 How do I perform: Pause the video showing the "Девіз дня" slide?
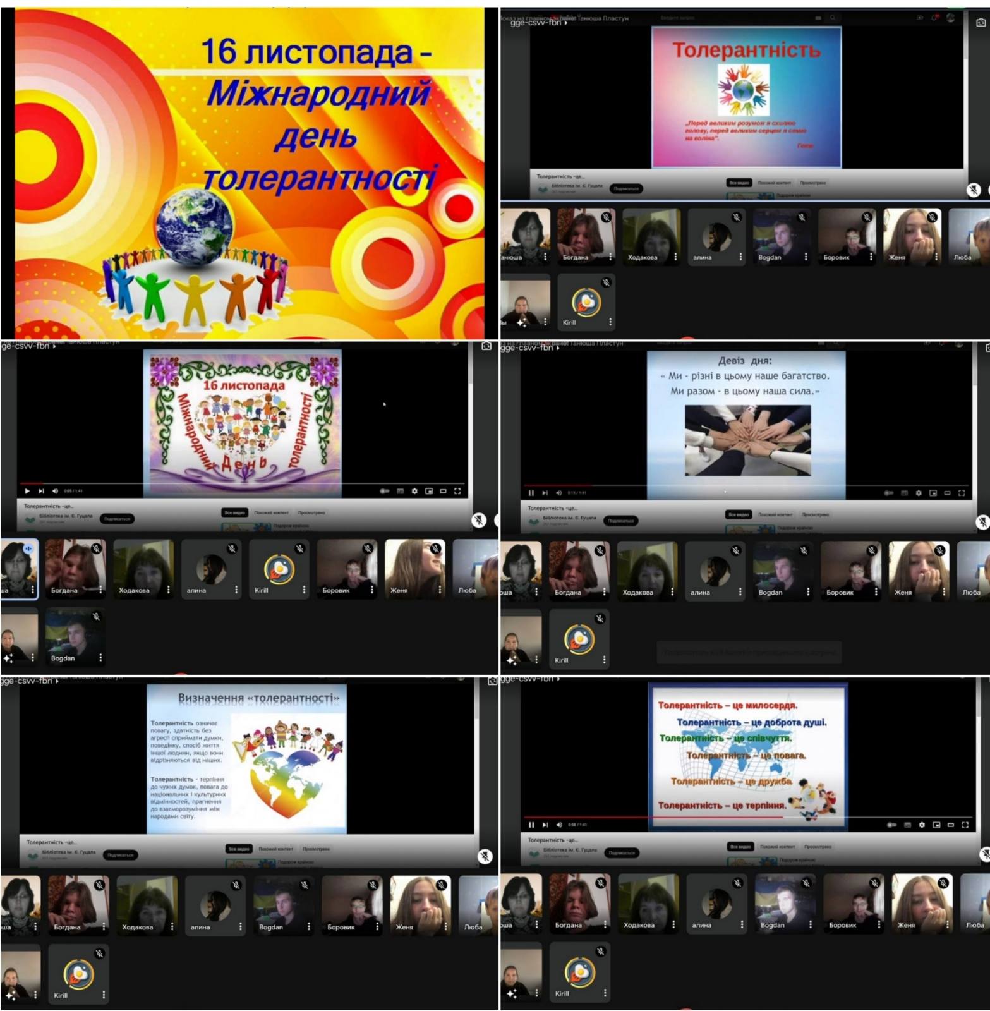[531, 493]
